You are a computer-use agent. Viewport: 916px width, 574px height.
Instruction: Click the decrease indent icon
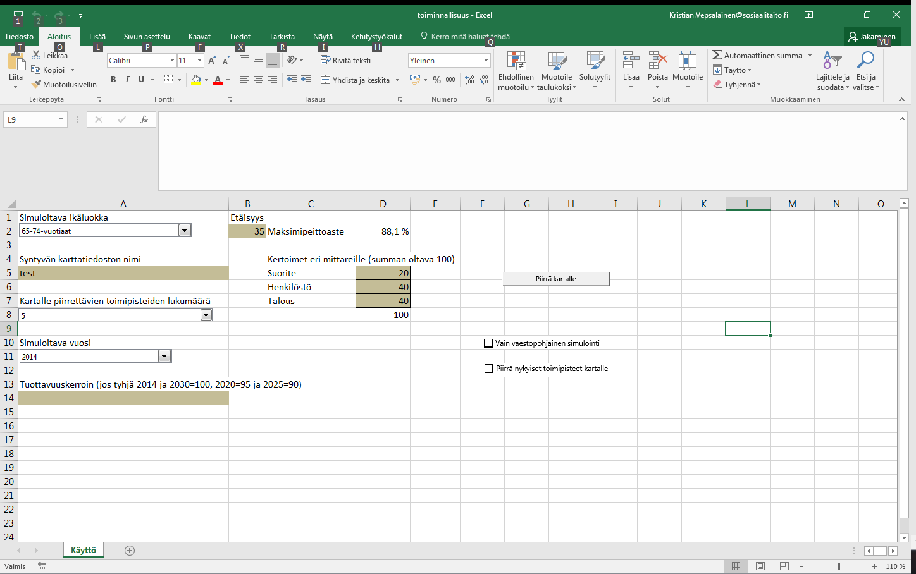[x=292, y=80]
